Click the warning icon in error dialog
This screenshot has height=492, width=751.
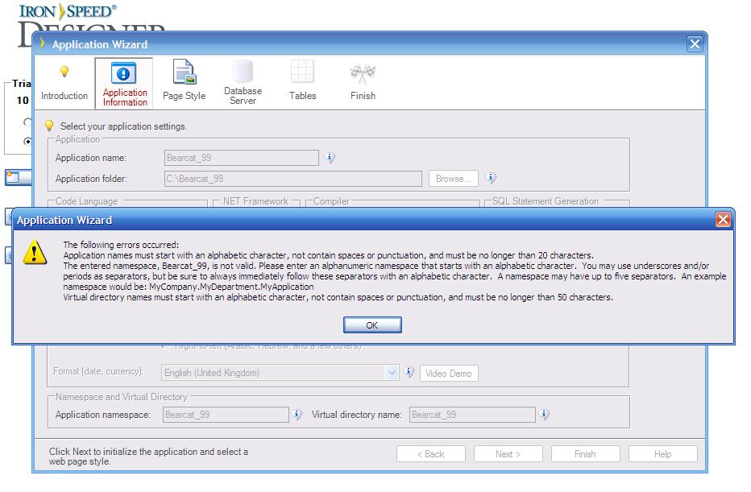click(x=35, y=252)
